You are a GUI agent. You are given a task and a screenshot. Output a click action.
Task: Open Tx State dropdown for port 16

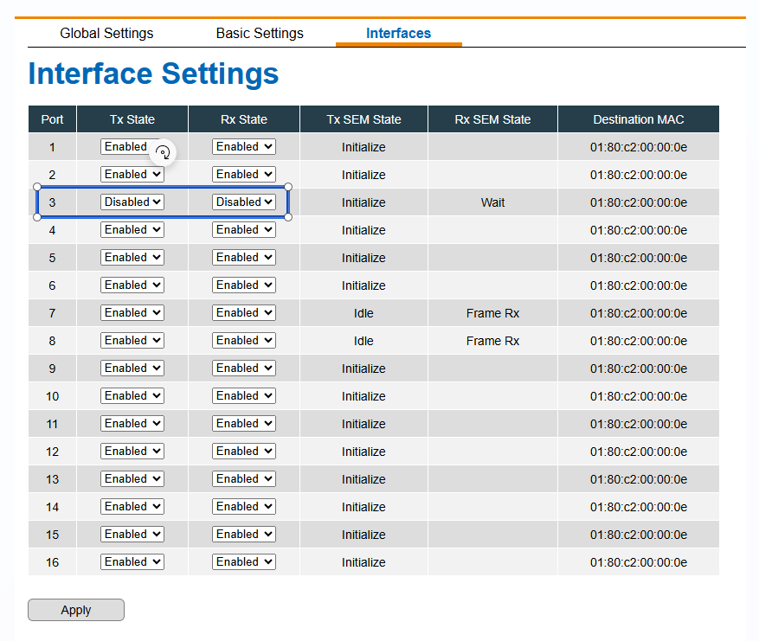[132, 561]
